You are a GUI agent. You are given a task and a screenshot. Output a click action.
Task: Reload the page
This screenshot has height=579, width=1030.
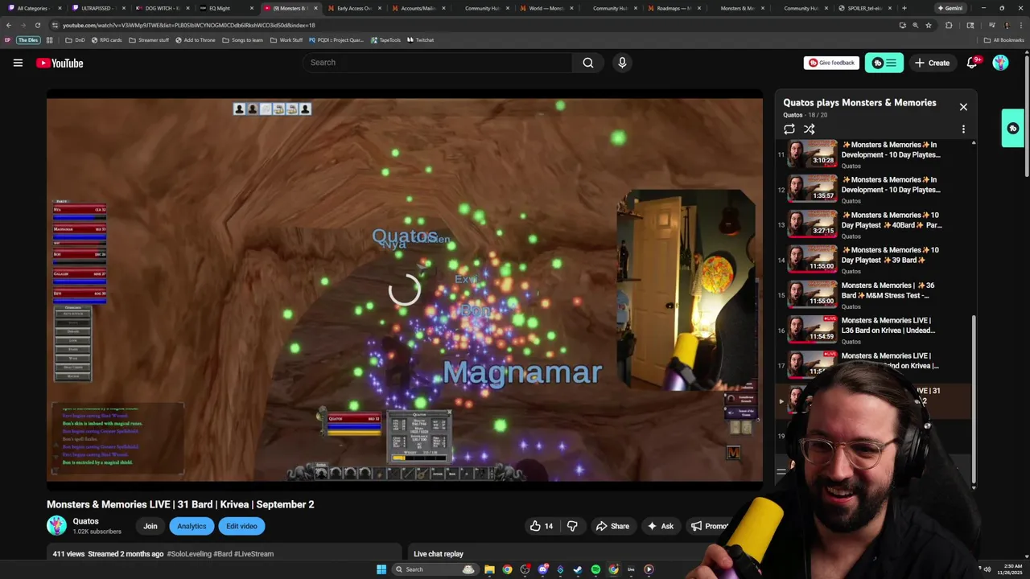click(x=37, y=25)
